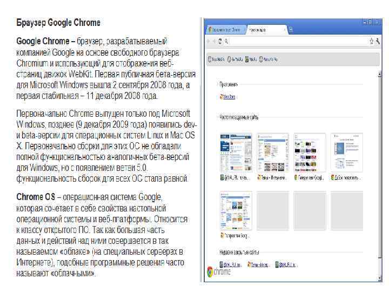Open a new tab with the plus button
The width and height of the screenshot is (389, 292).
pyautogui.click(x=291, y=30)
